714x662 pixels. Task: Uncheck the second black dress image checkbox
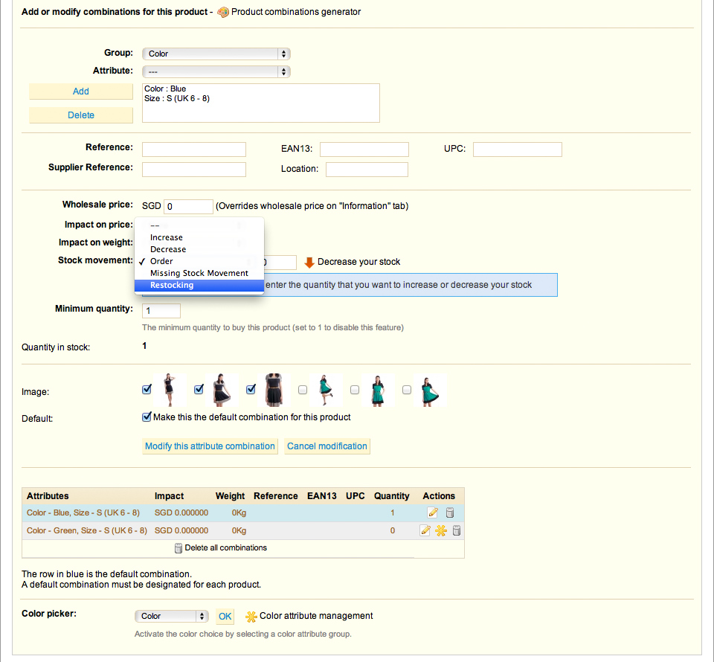(199, 389)
